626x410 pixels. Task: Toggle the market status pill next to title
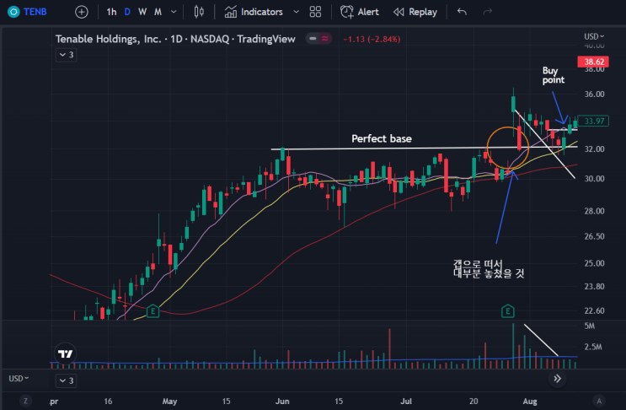(x=318, y=38)
